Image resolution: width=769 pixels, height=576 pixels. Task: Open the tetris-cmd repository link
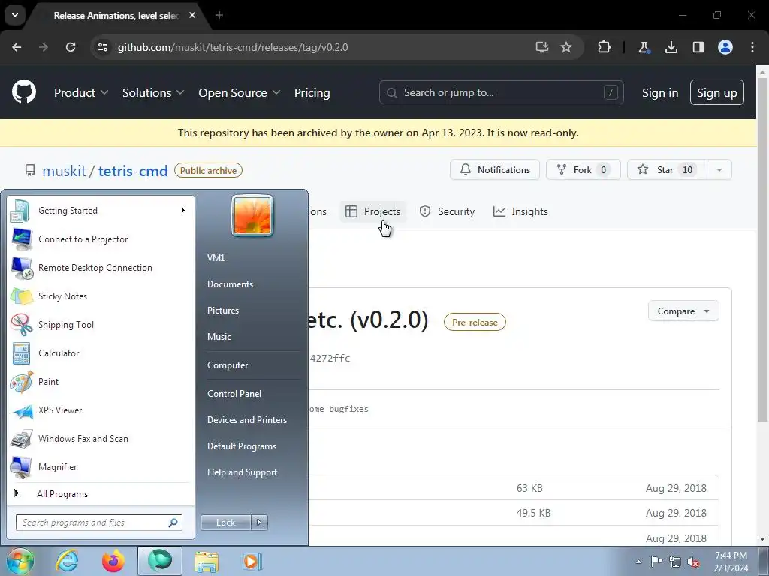tap(133, 171)
